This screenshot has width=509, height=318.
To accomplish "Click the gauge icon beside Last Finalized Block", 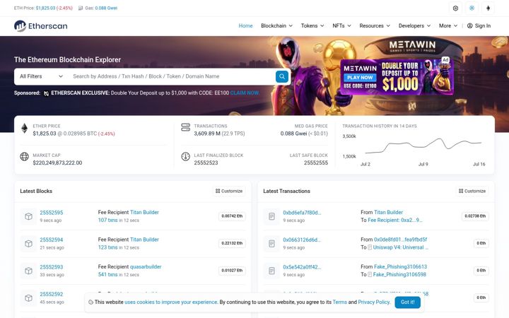I will [x=185, y=156].
